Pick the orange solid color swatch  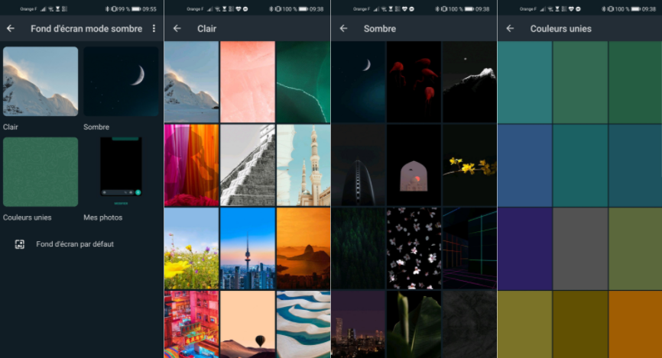coord(635,324)
